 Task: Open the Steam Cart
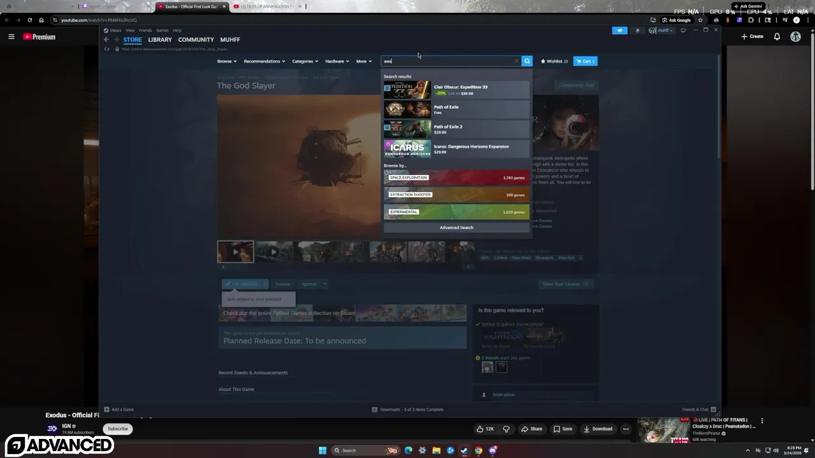(585, 61)
